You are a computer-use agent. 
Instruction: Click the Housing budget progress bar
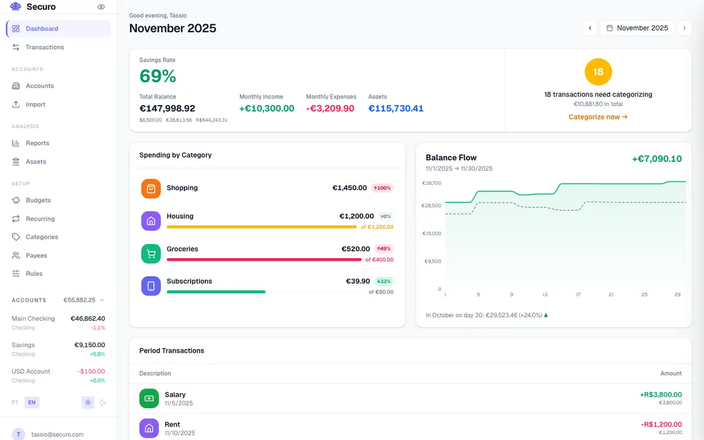262,226
